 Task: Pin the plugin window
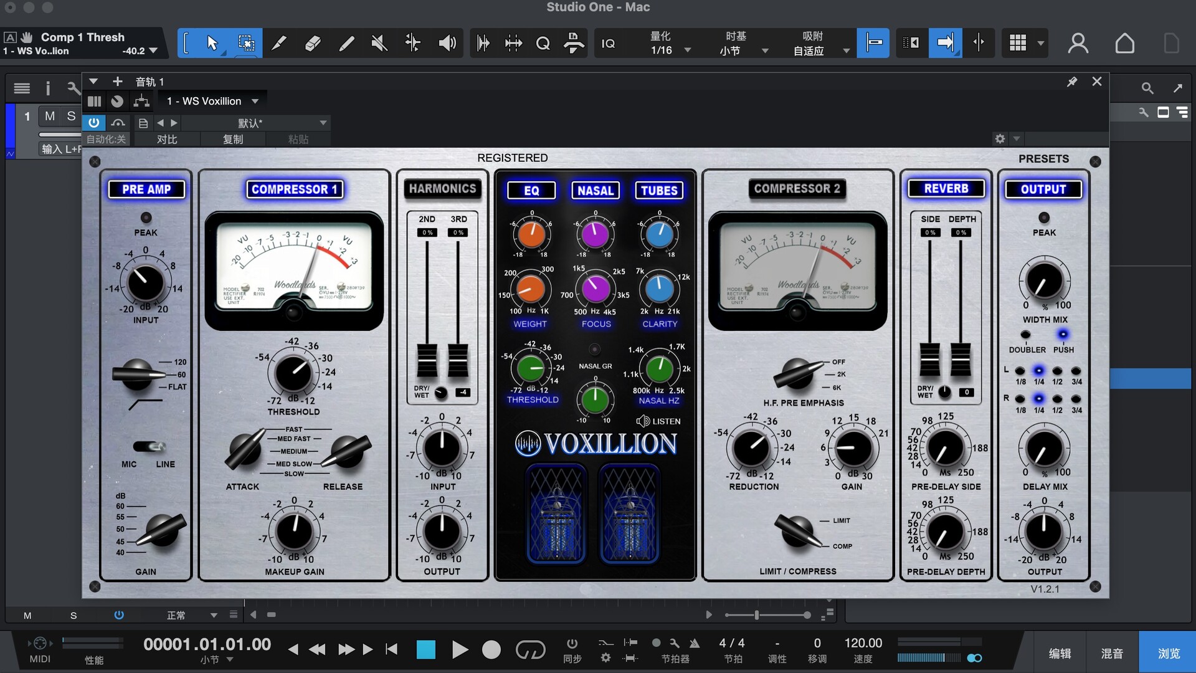click(x=1072, y=82)
